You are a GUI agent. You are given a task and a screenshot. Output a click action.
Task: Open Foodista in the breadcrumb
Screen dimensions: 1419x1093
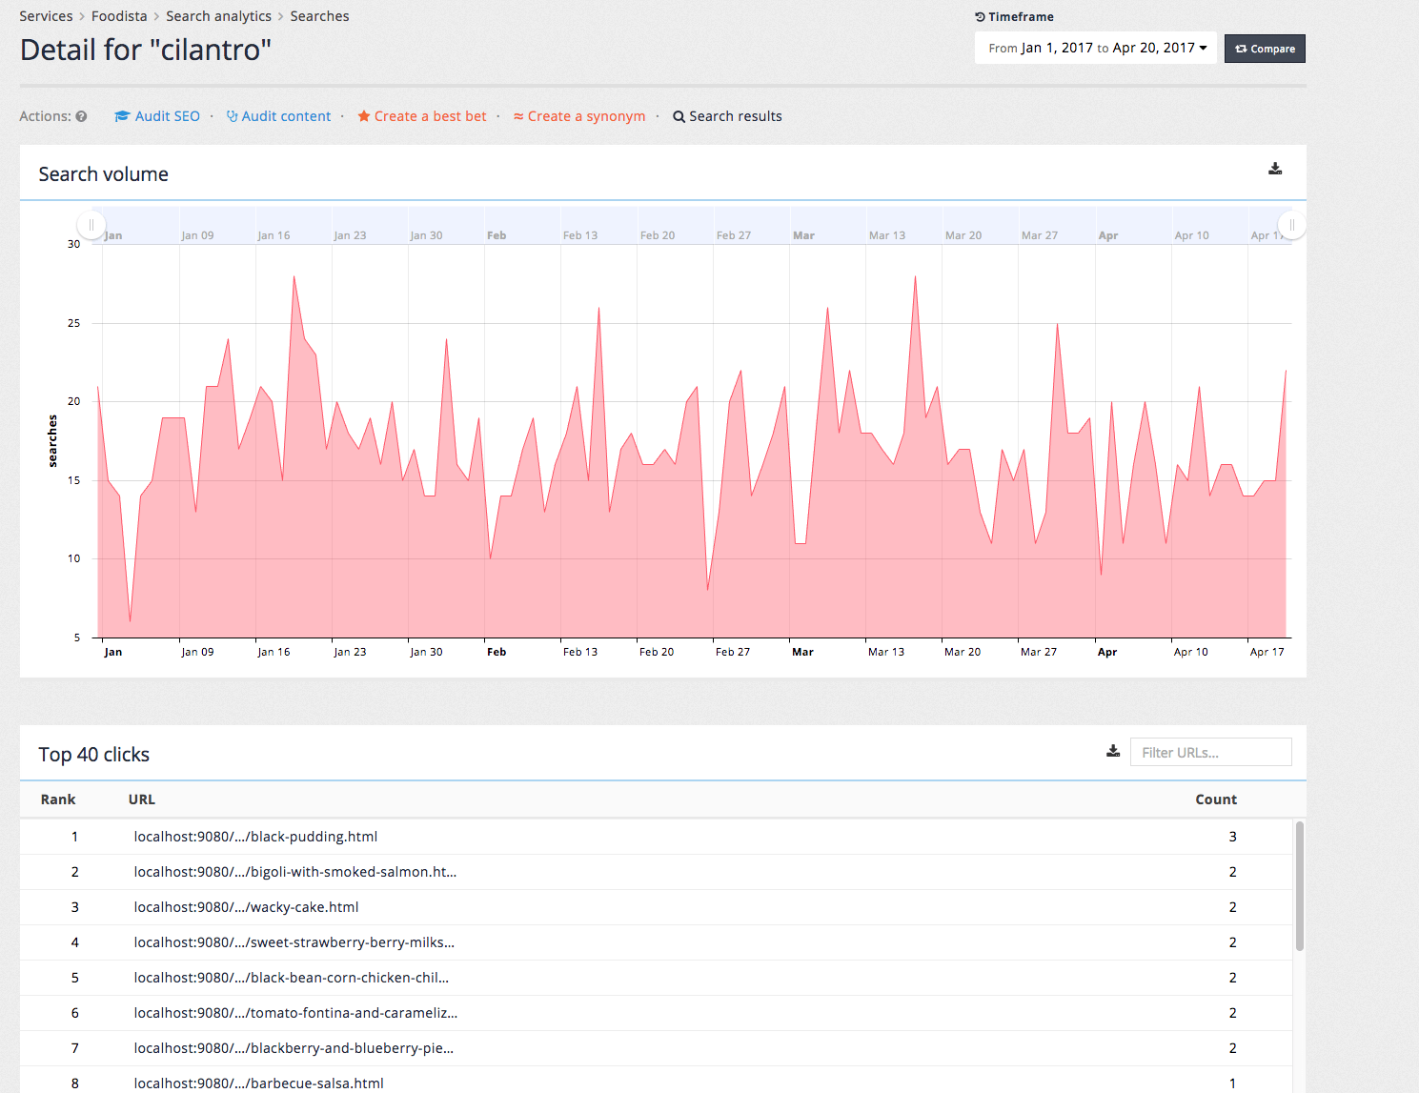click(x=119, y=16)
